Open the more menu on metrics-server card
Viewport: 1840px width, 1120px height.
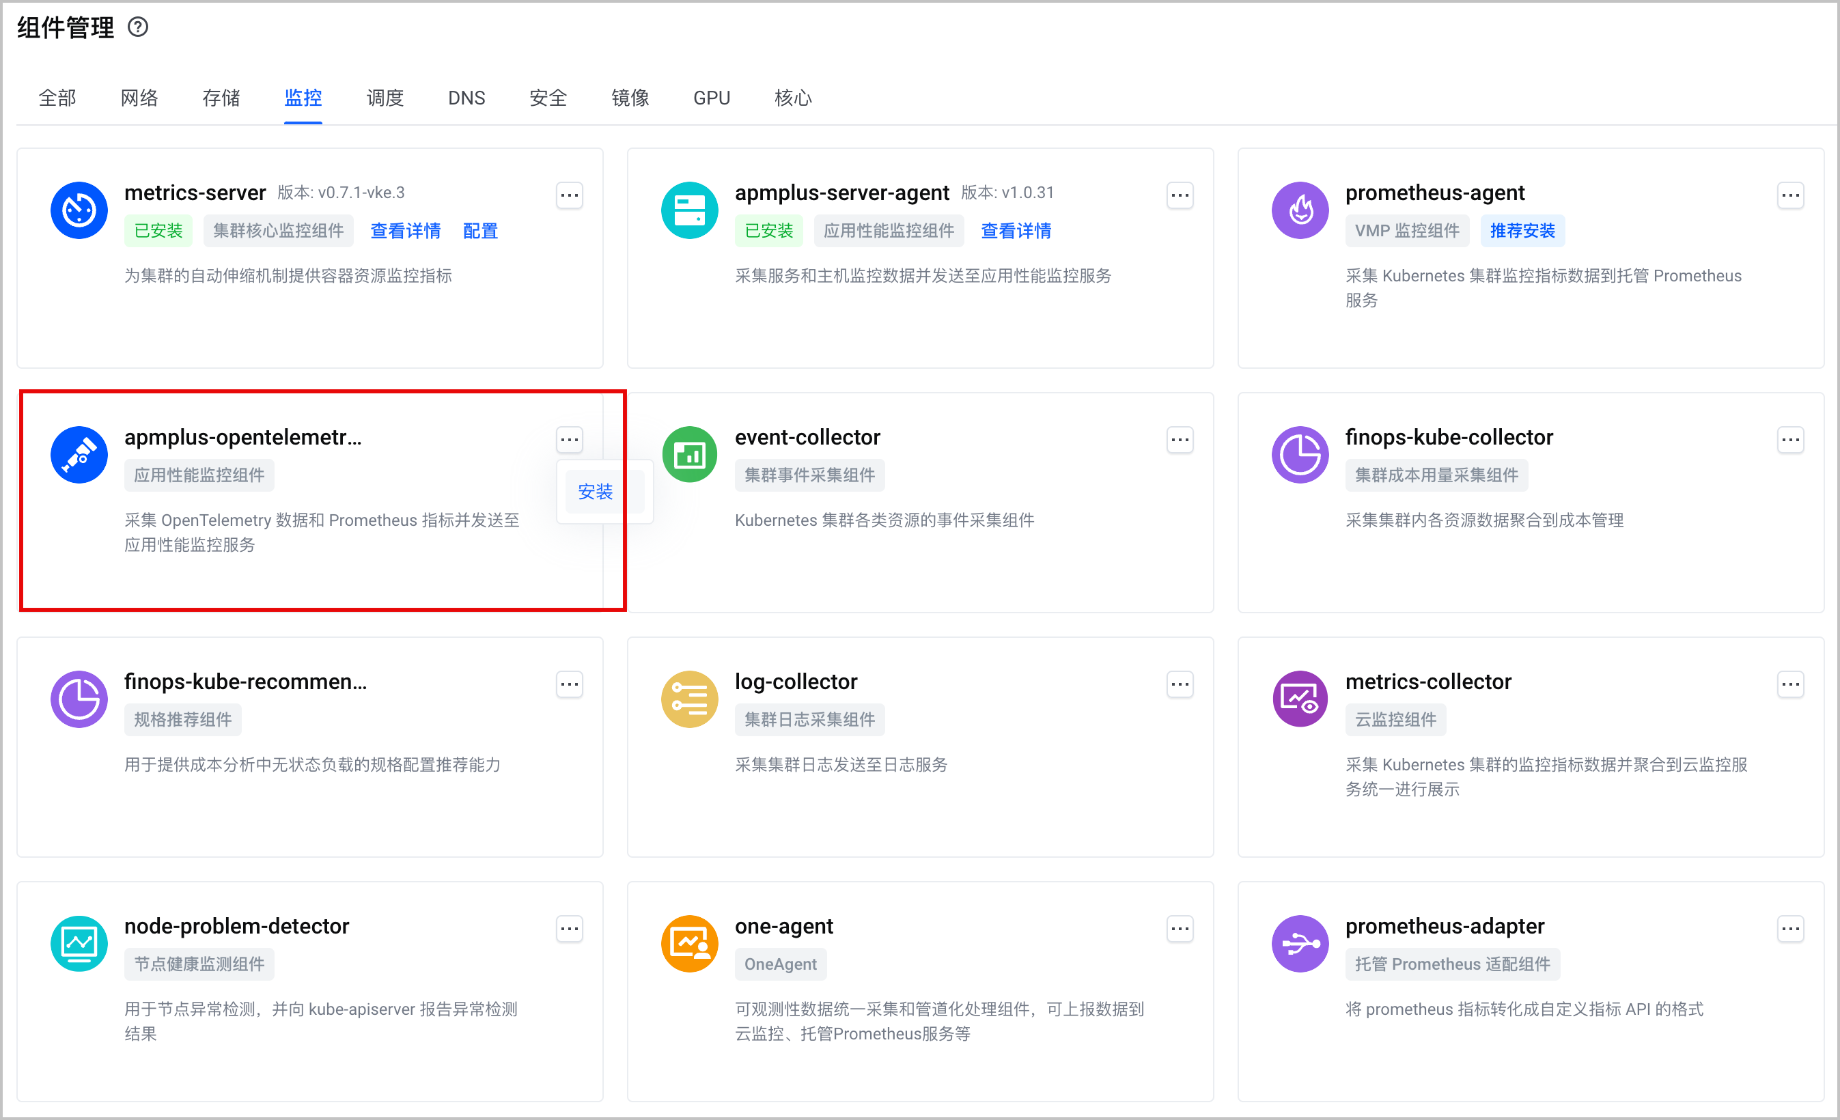570,195
